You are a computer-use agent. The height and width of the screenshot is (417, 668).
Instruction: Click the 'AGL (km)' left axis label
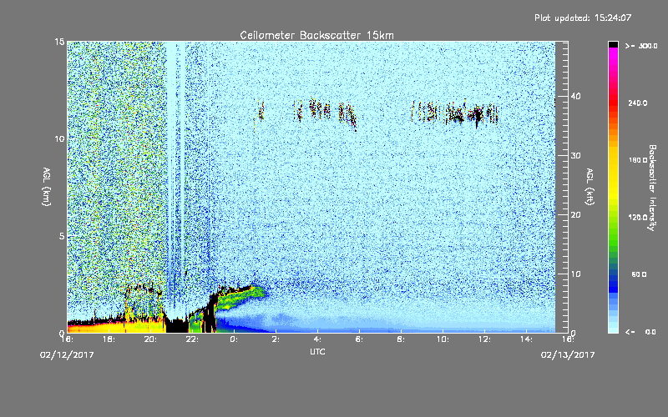tap(47, 187)
